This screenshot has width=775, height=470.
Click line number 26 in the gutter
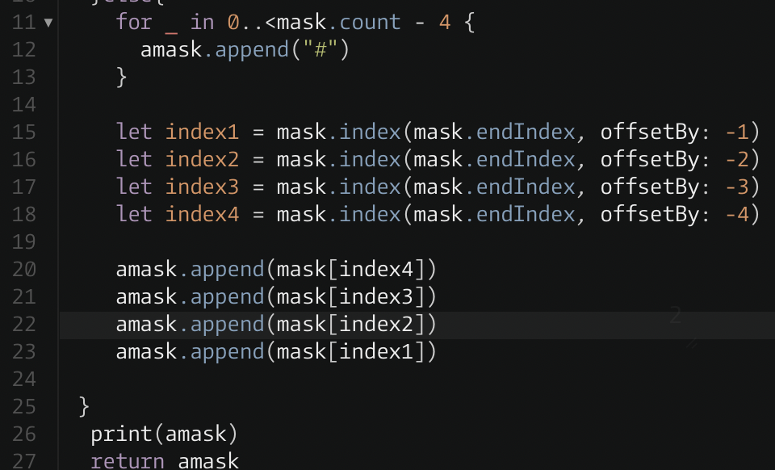(23, 434)
